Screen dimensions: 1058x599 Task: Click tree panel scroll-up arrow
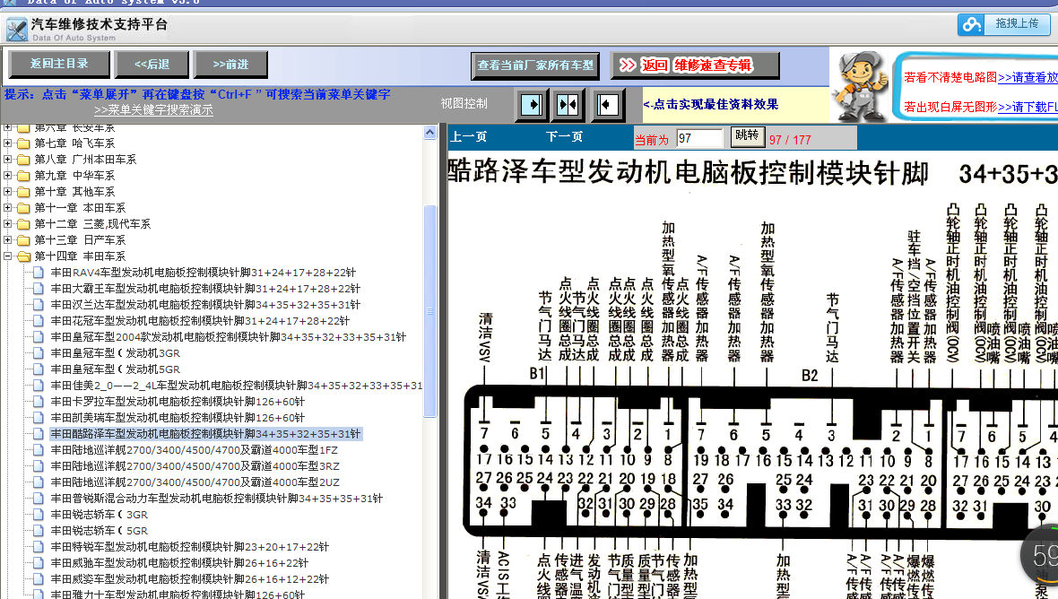[x=429, y=133]
